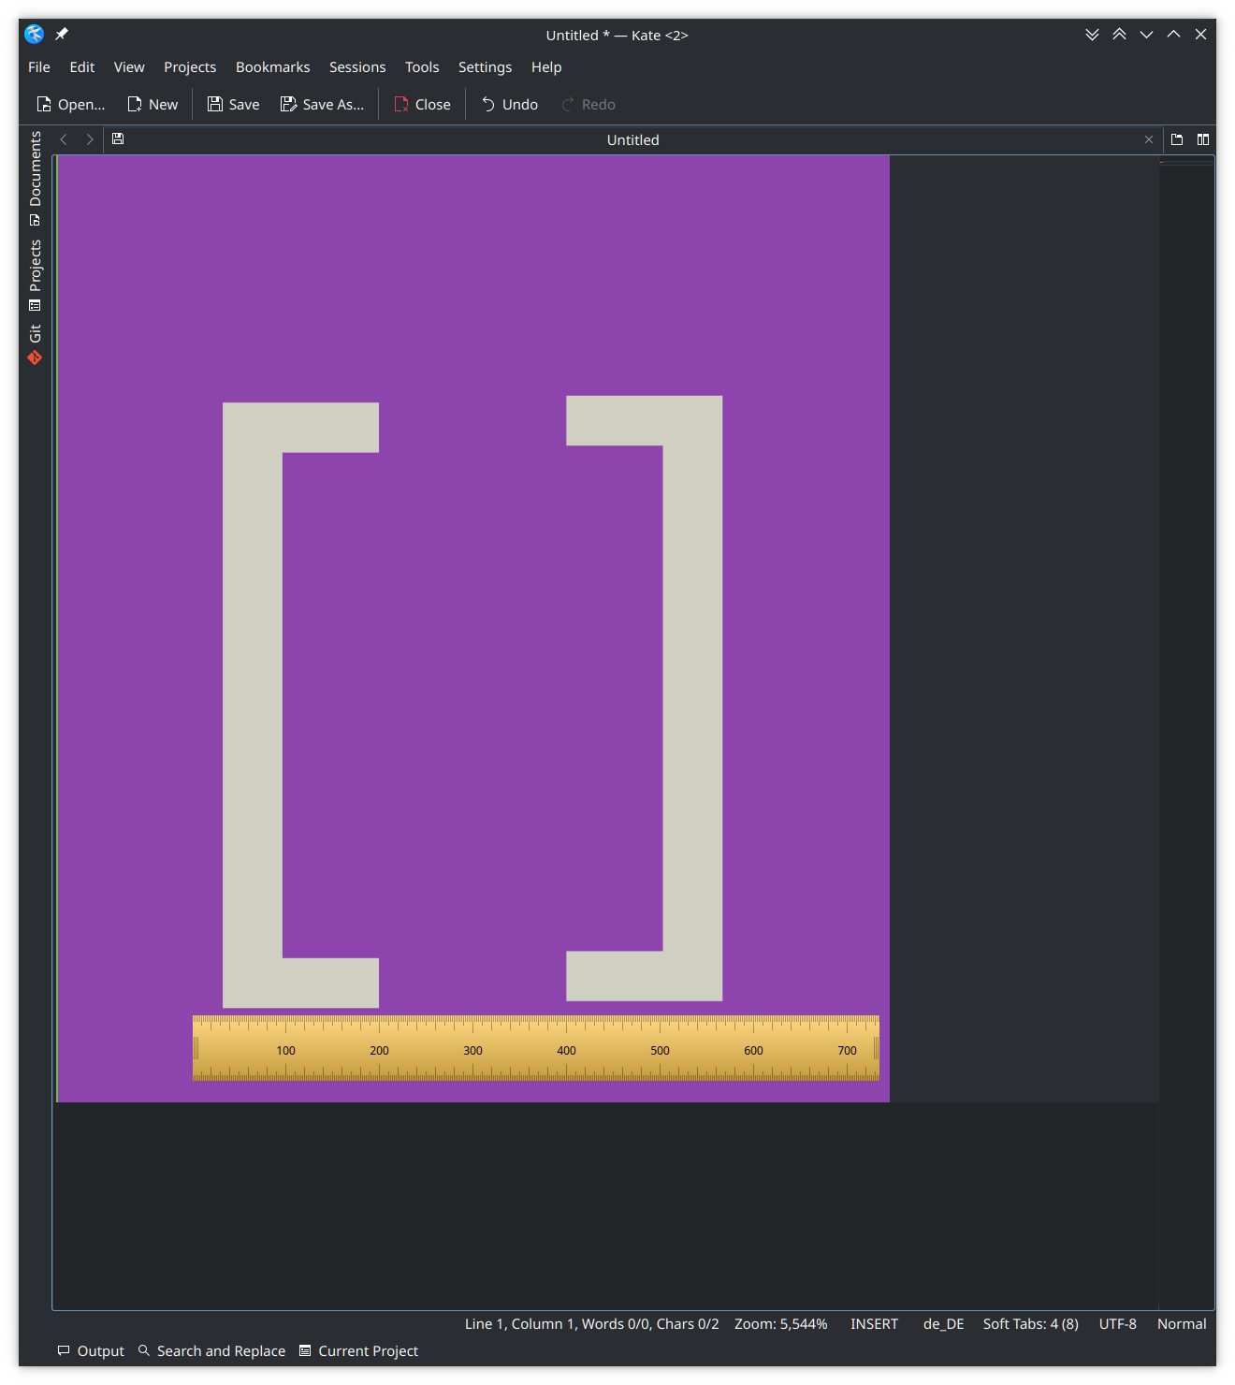Split the editor view vertically

click(1203, 139)
